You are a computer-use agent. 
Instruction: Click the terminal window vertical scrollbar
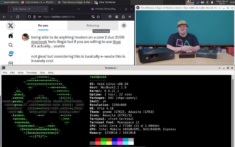pos(233,111)
